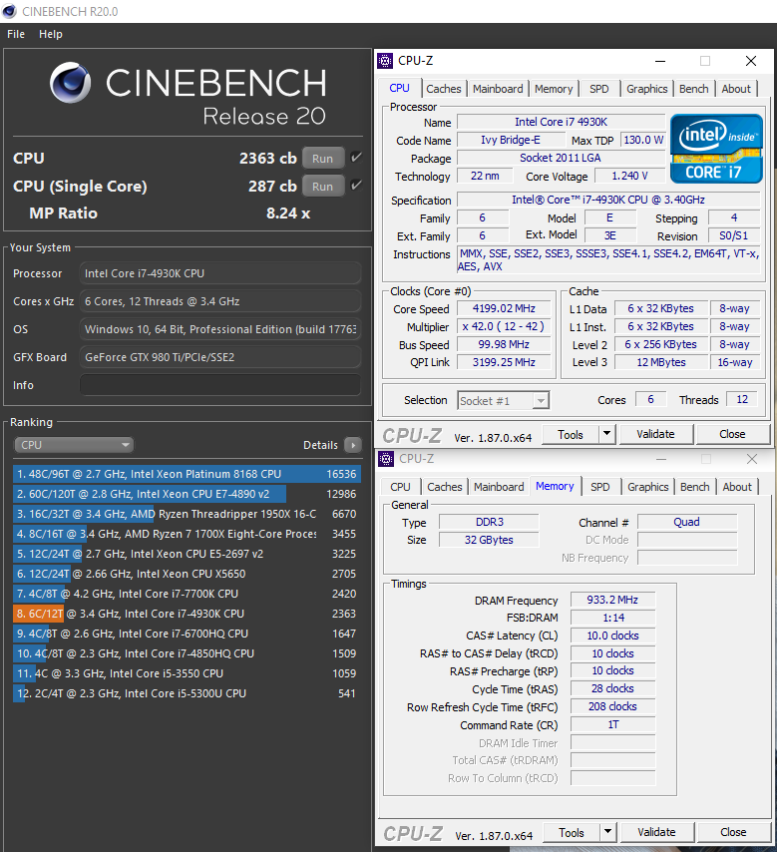Image resolution: width=777 pixels, height=852 pixels.
Task: Switch to About tab in top CPU-Z
Action: [736, 89]
